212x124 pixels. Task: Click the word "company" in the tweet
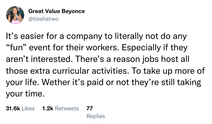(x=84, y=37)
